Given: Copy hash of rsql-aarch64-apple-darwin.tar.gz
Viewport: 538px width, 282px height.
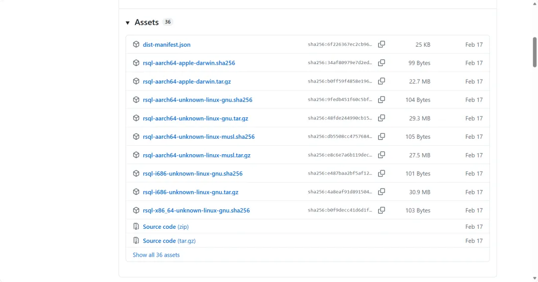Looking at the screenshot, I should 382,81.
